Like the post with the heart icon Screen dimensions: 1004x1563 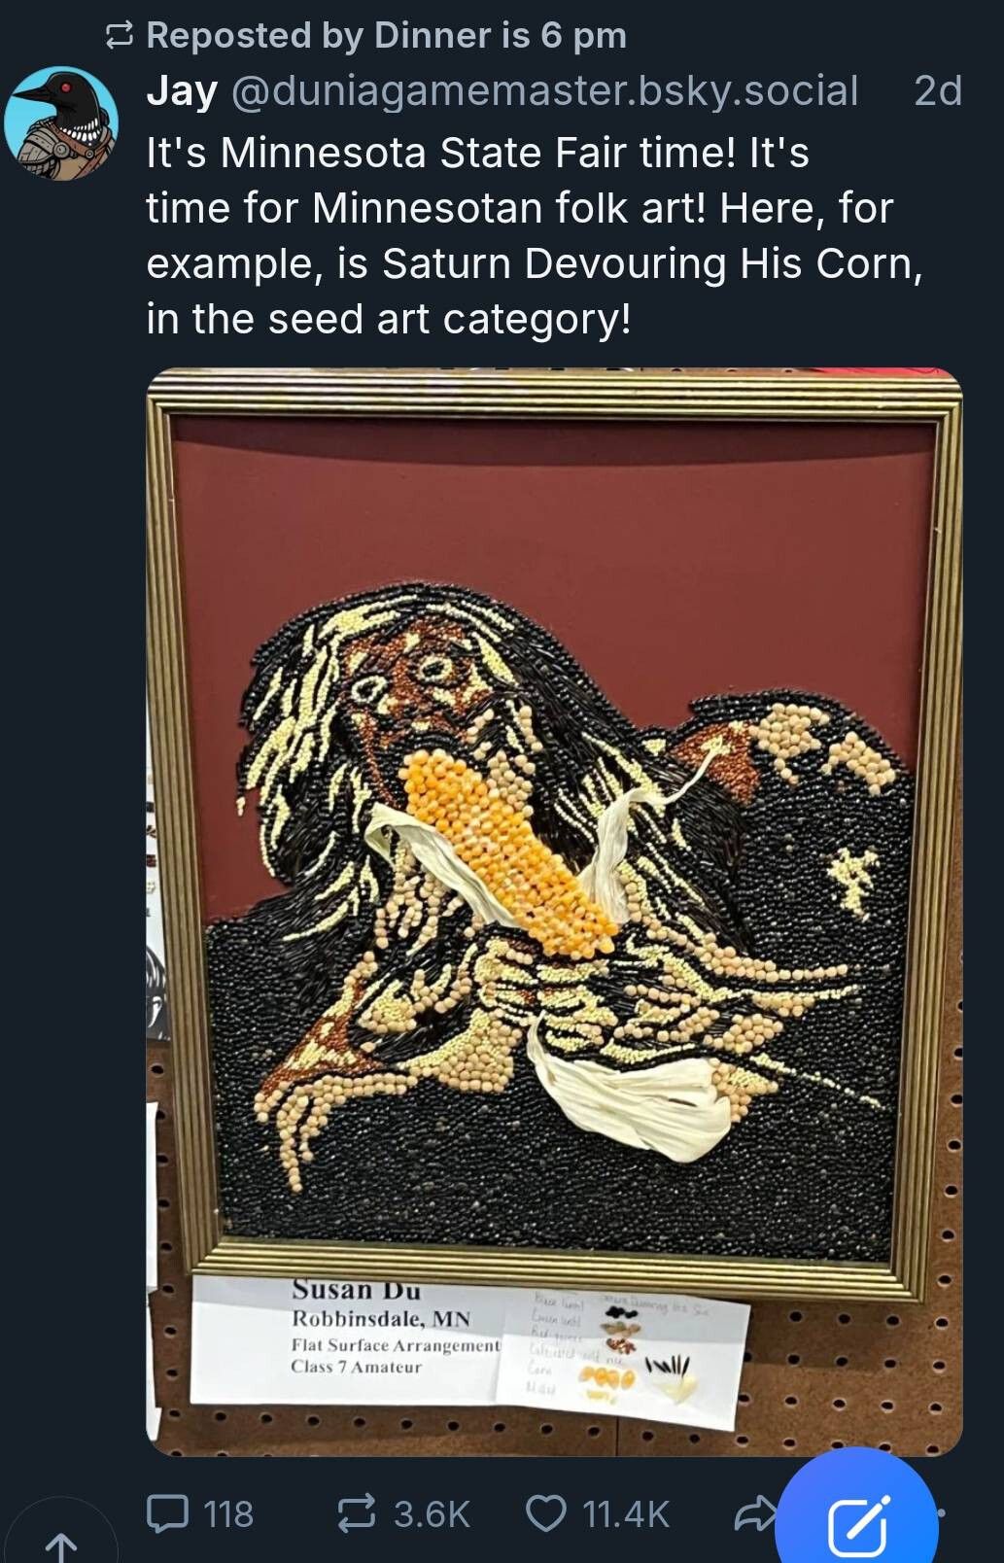[546, 1513]
